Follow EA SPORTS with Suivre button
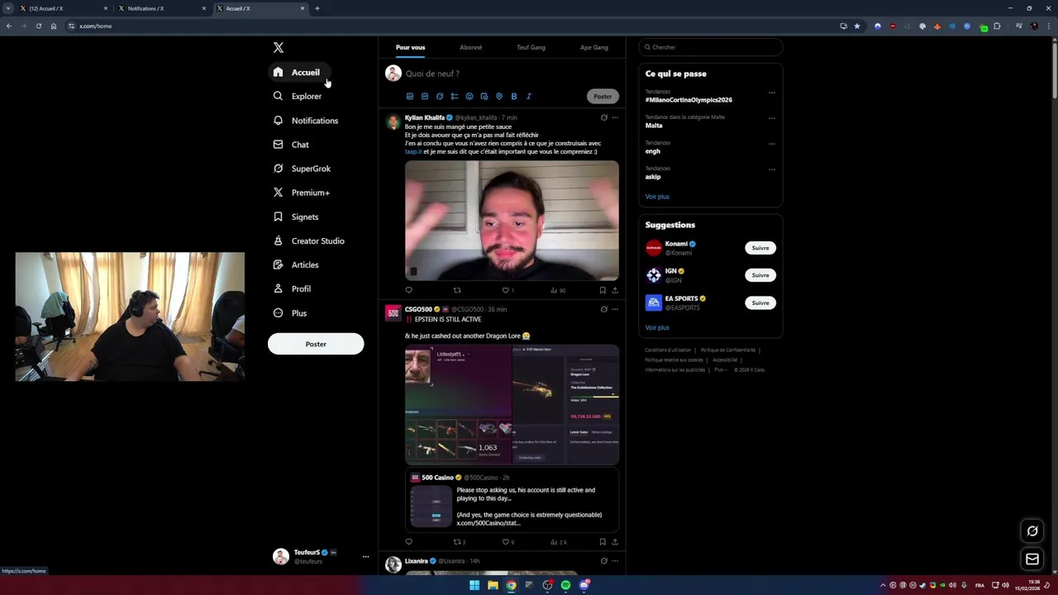 760,302
